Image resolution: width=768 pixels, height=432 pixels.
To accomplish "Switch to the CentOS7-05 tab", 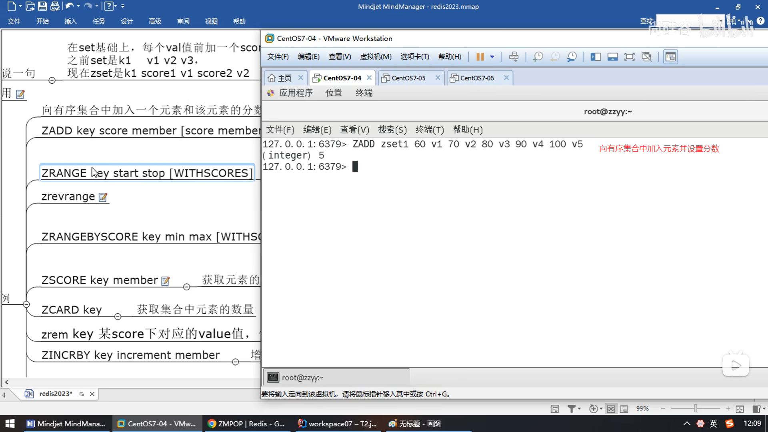I will 408,78.
